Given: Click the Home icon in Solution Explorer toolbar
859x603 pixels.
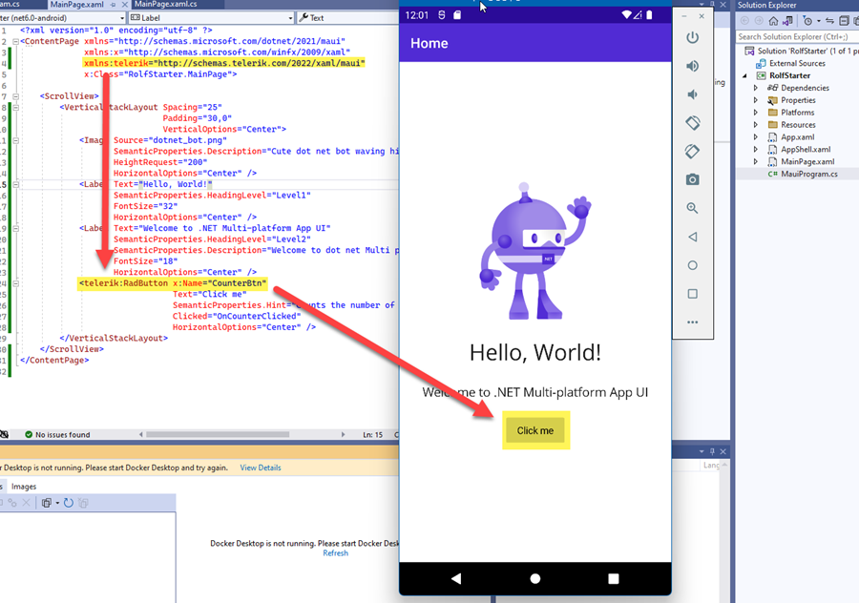Looking at the screenshot, I should 773,19.
